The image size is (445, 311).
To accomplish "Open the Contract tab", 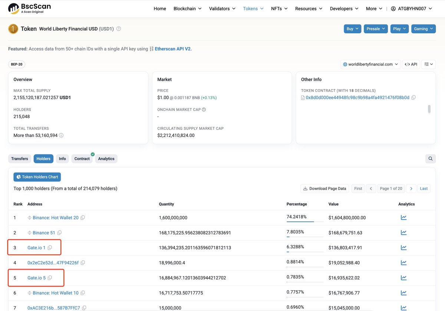I will pyautogui.click(x=82, y=158).
